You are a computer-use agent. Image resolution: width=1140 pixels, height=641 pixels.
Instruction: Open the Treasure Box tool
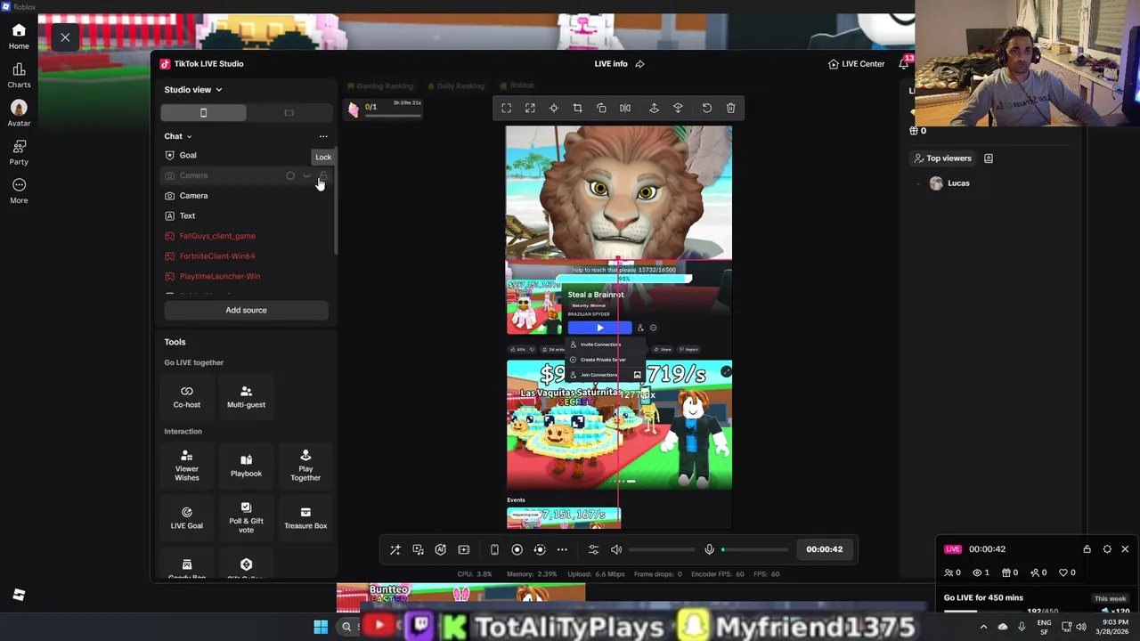pyautogui.click(x=305, y=518)
